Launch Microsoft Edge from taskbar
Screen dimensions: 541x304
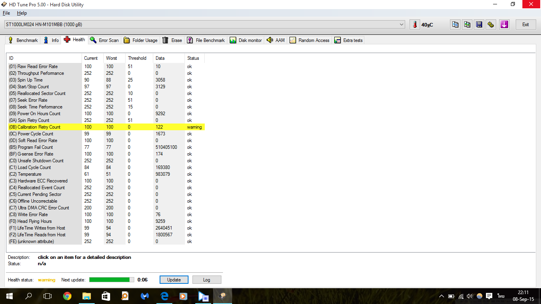[x=164, y=296]
